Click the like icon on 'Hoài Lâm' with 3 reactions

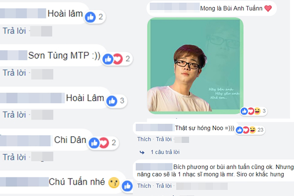pos(112,101)
